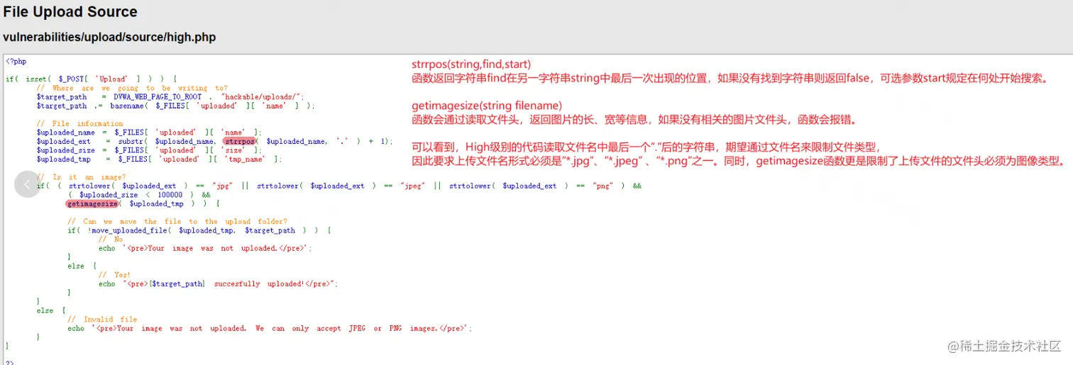Click the $uploaded_tmp = $_FILES tmp_name line

tap(160, 159)
